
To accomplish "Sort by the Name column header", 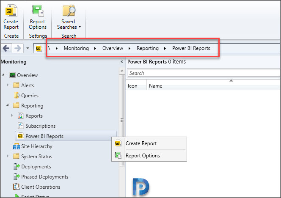I will 214,85.
